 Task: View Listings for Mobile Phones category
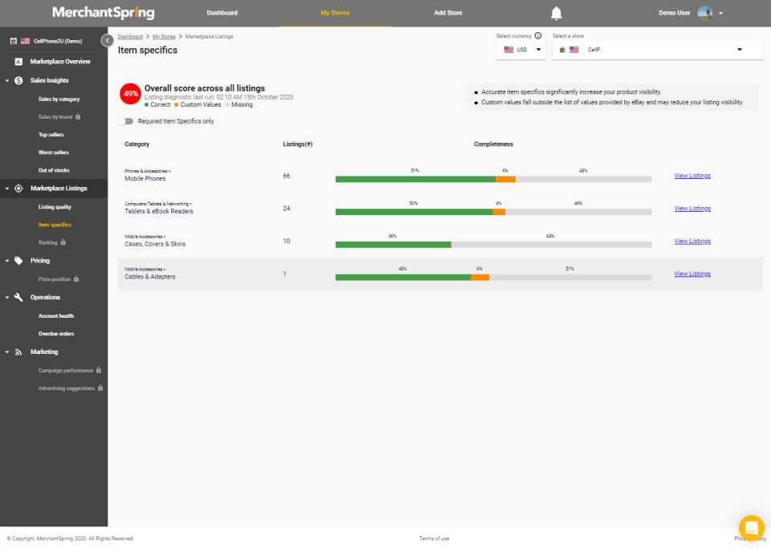[691, 175]
